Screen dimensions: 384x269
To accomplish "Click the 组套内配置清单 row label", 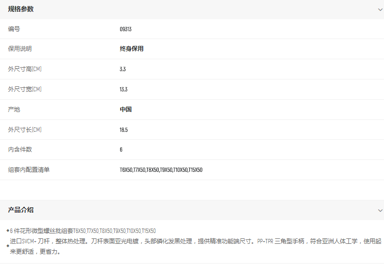I will pyautogui.click(x=29, y=170).
